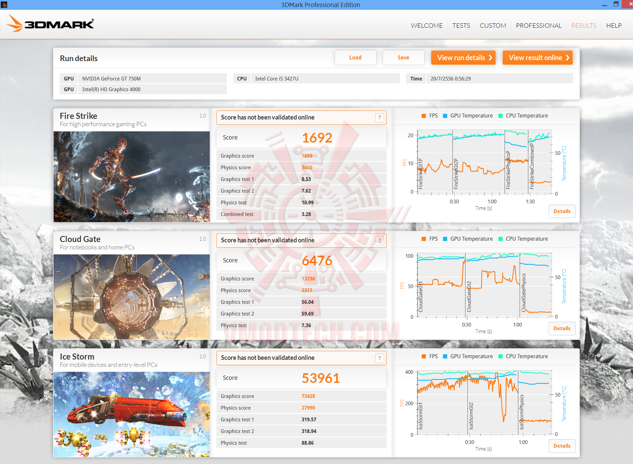Image resolution: width=633 pixels, height=464 pixels.
Task: Click Cloud Gate graphics score 13296
Action: pyautogui.click(x=308, y=279)
